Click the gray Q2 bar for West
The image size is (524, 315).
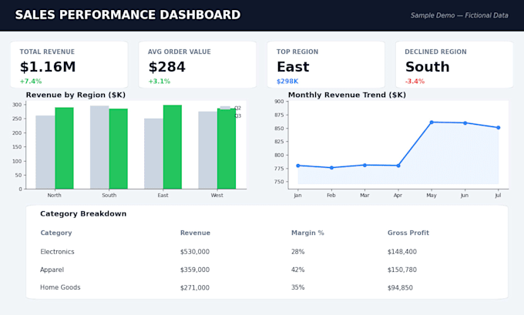click(x=208, y=150)
